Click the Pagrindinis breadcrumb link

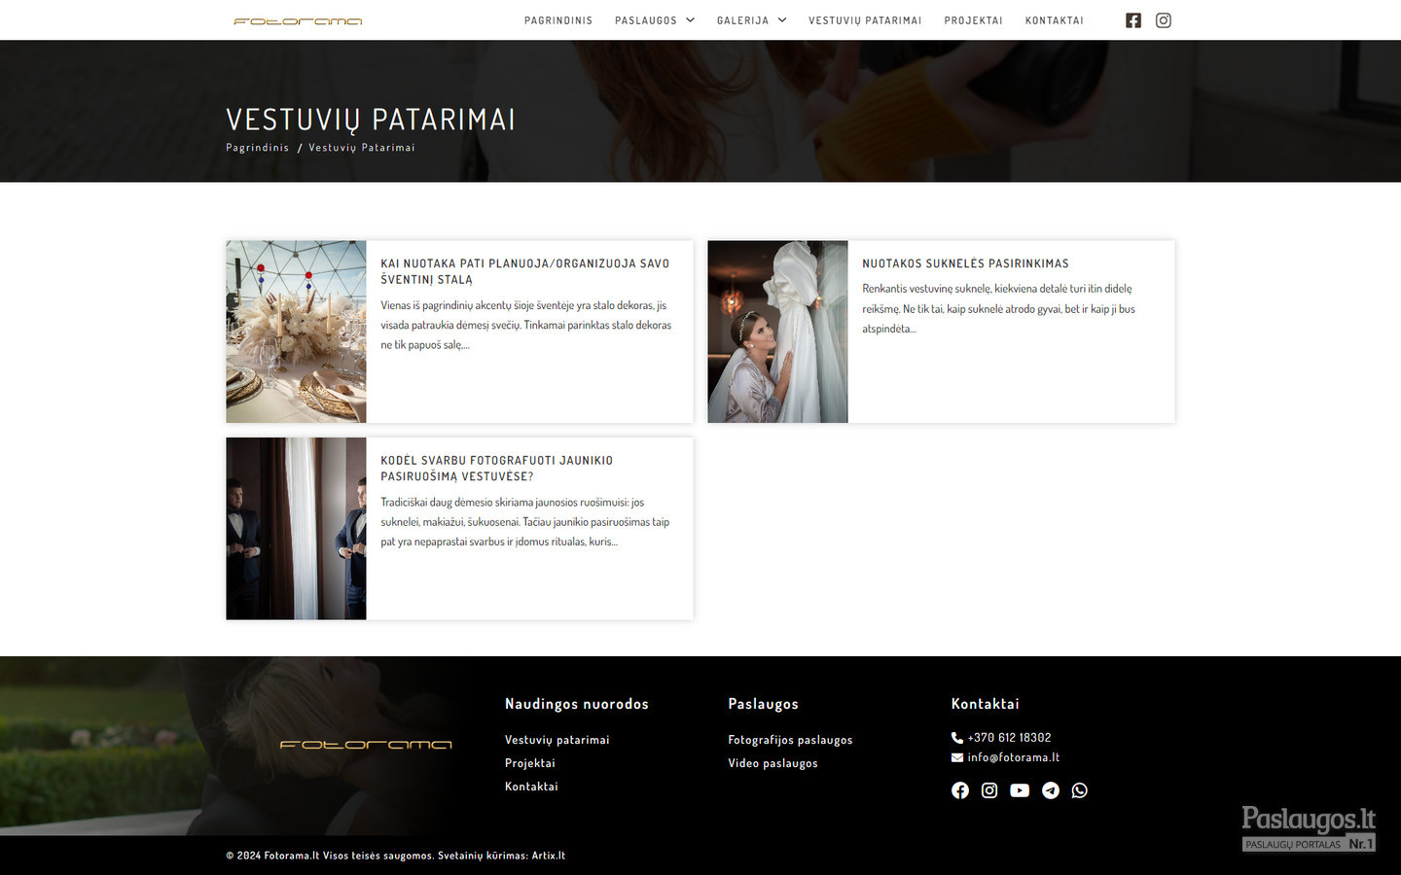(x=258, y=148)
